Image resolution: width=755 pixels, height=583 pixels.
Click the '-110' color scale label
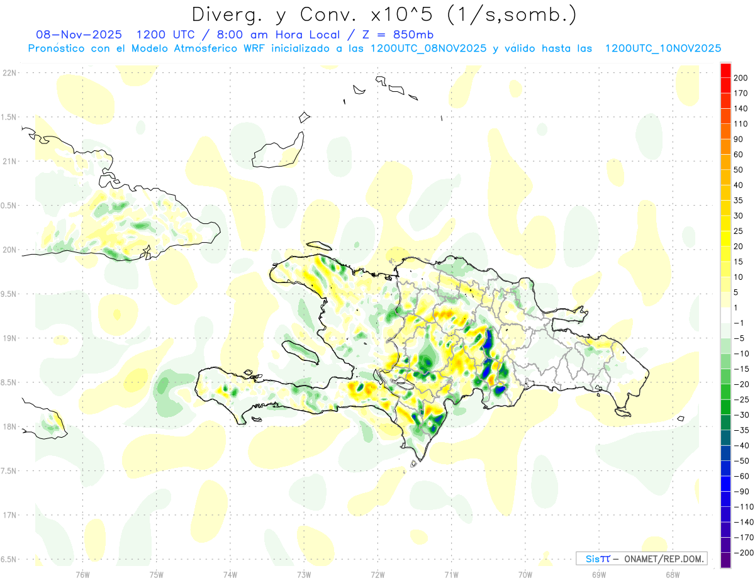[743, 507]
